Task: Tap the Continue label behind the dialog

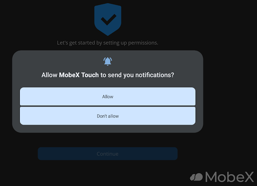Action: 108,154
